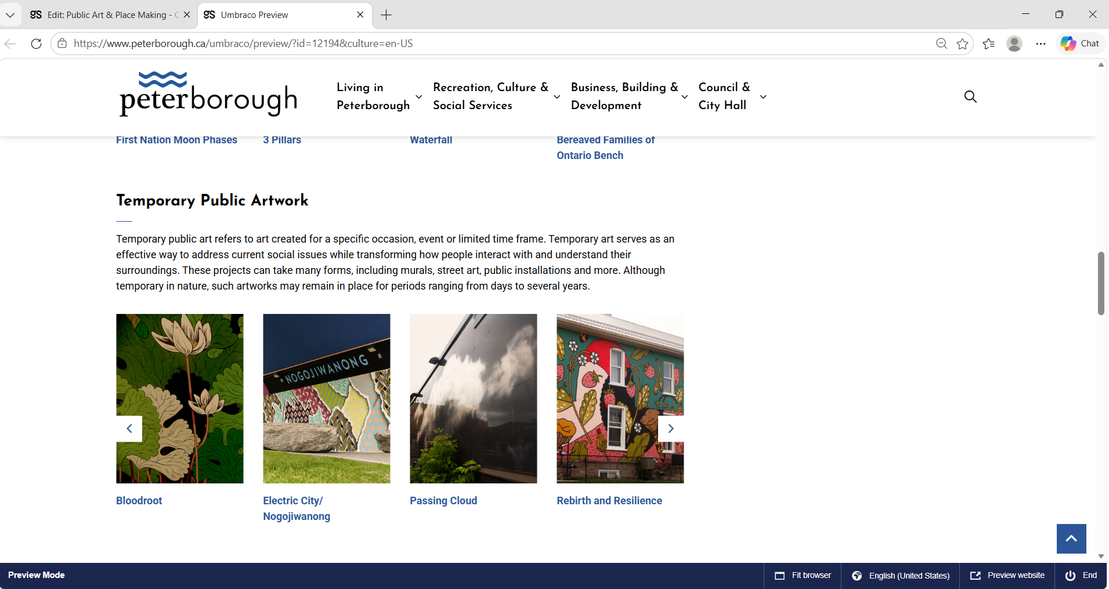Click End preview button
1109x589 pixels.
[x=1081, y=576]
